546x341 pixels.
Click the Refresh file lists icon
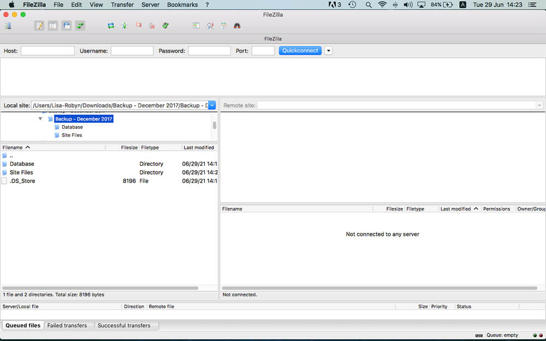(x=111, y=26)
